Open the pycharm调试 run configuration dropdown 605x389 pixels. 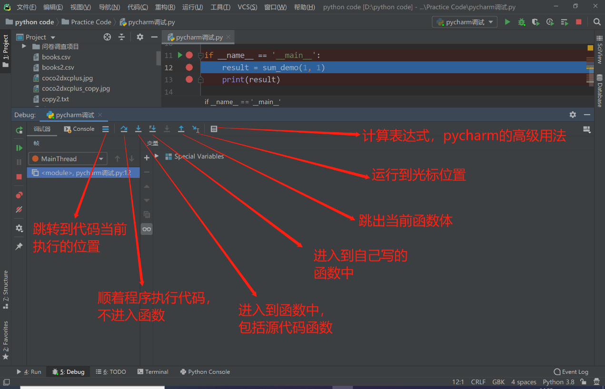pyautogui.click(x=465, y=22)
